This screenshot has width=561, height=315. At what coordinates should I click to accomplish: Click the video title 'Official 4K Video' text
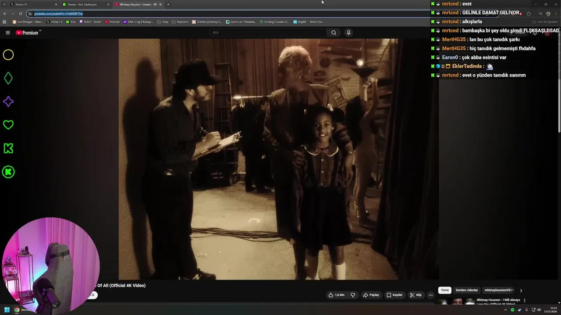[x=127, y=285]
